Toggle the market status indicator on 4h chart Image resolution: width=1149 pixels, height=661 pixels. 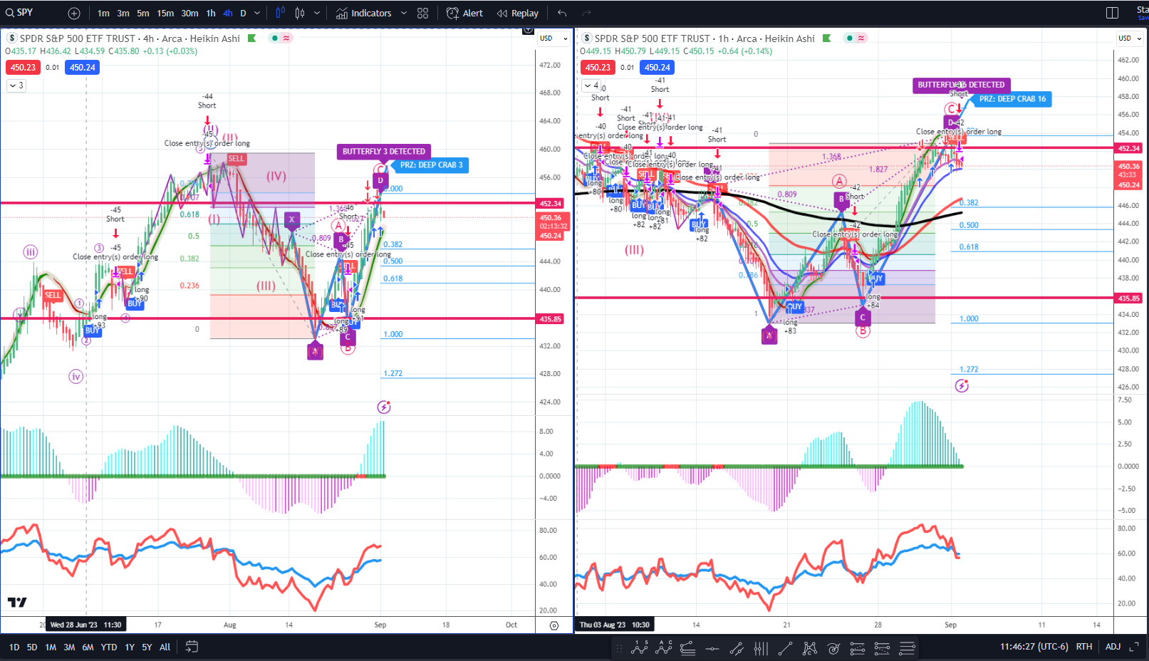(274, 38)
